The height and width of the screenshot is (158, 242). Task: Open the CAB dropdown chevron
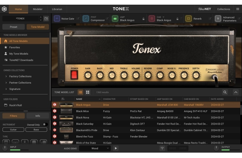point(163,17)
